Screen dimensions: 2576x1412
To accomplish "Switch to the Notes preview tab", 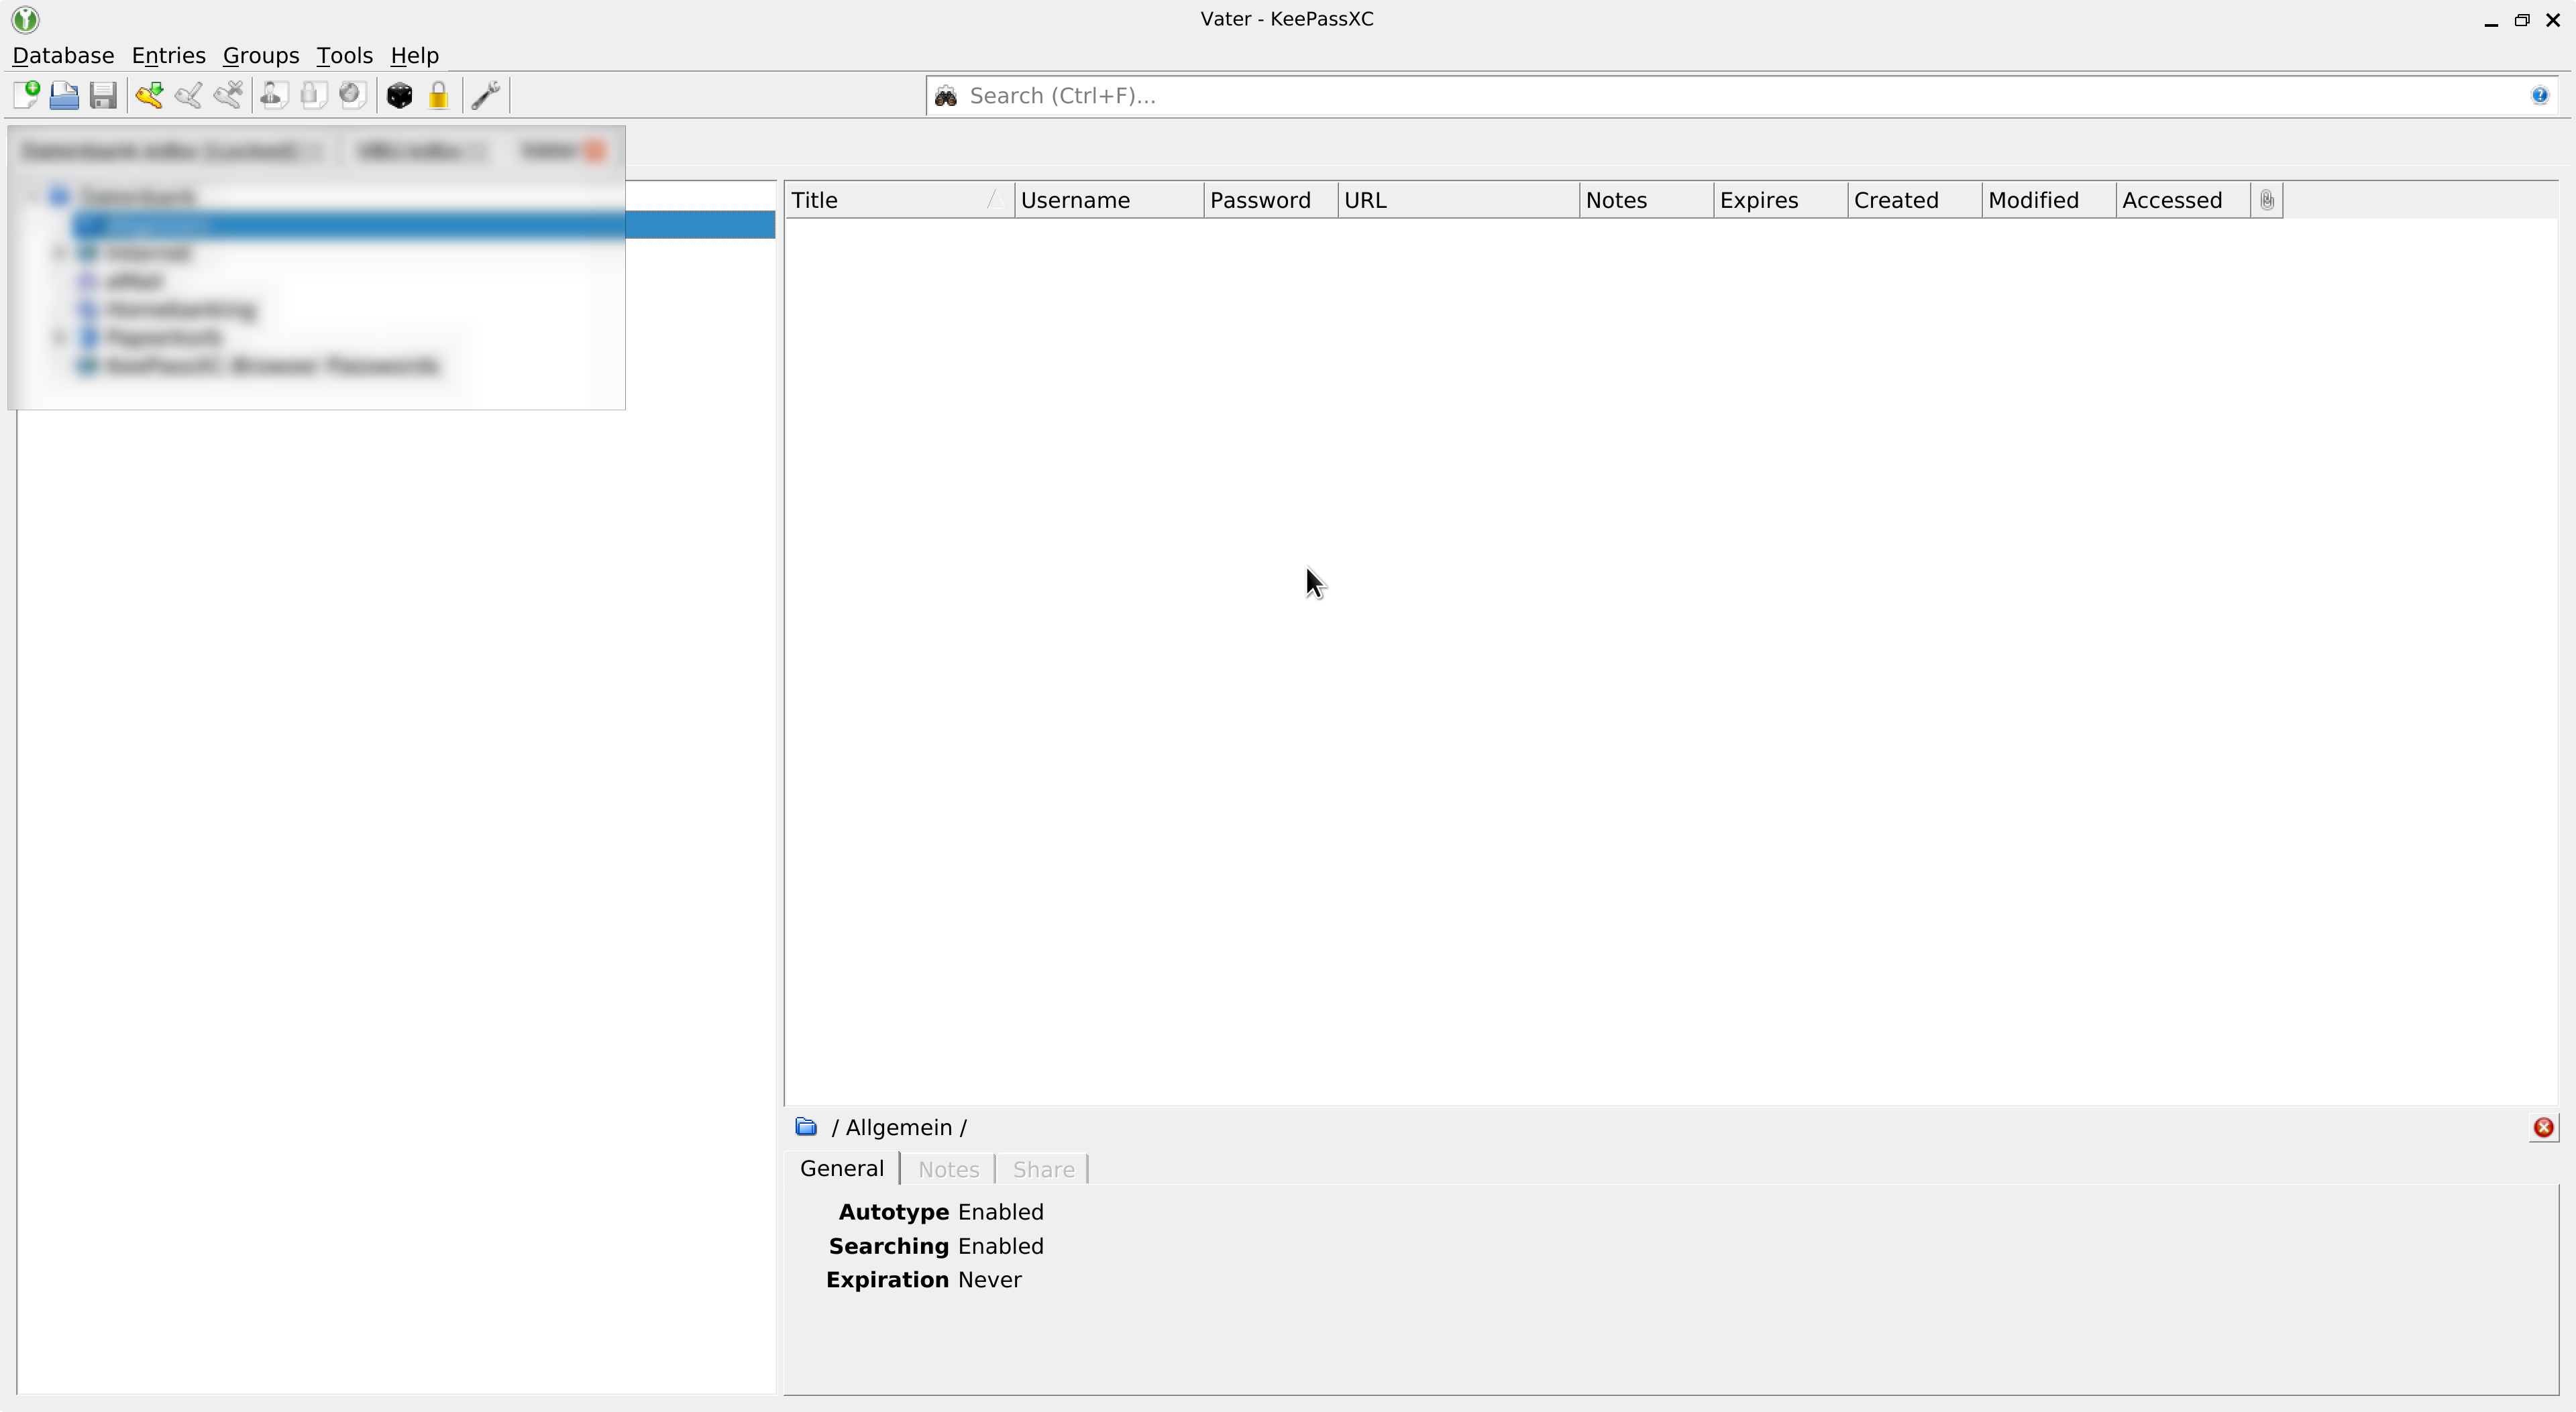I will [x=948, y=1169].
